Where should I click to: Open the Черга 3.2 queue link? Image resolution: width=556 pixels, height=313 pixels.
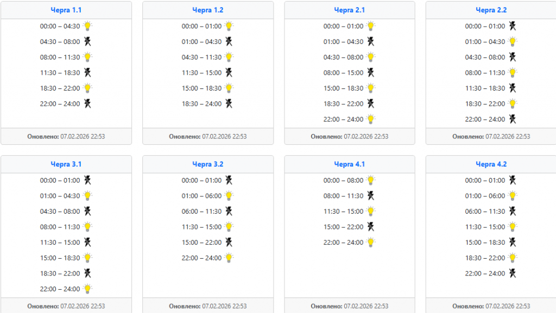(x=208, y=164)
